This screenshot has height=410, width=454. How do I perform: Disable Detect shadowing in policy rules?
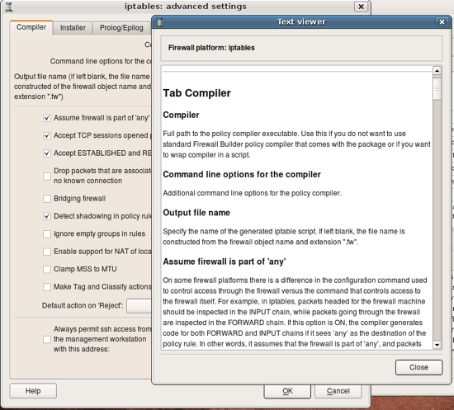click(47, 216)
